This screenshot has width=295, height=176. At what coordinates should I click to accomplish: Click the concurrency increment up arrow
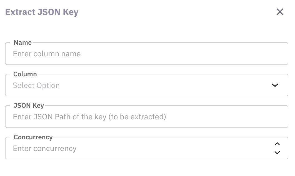277,144
